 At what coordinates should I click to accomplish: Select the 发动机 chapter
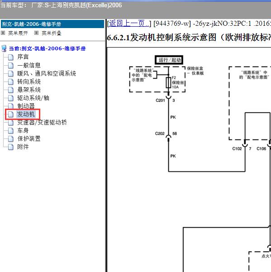click(26, 114)
